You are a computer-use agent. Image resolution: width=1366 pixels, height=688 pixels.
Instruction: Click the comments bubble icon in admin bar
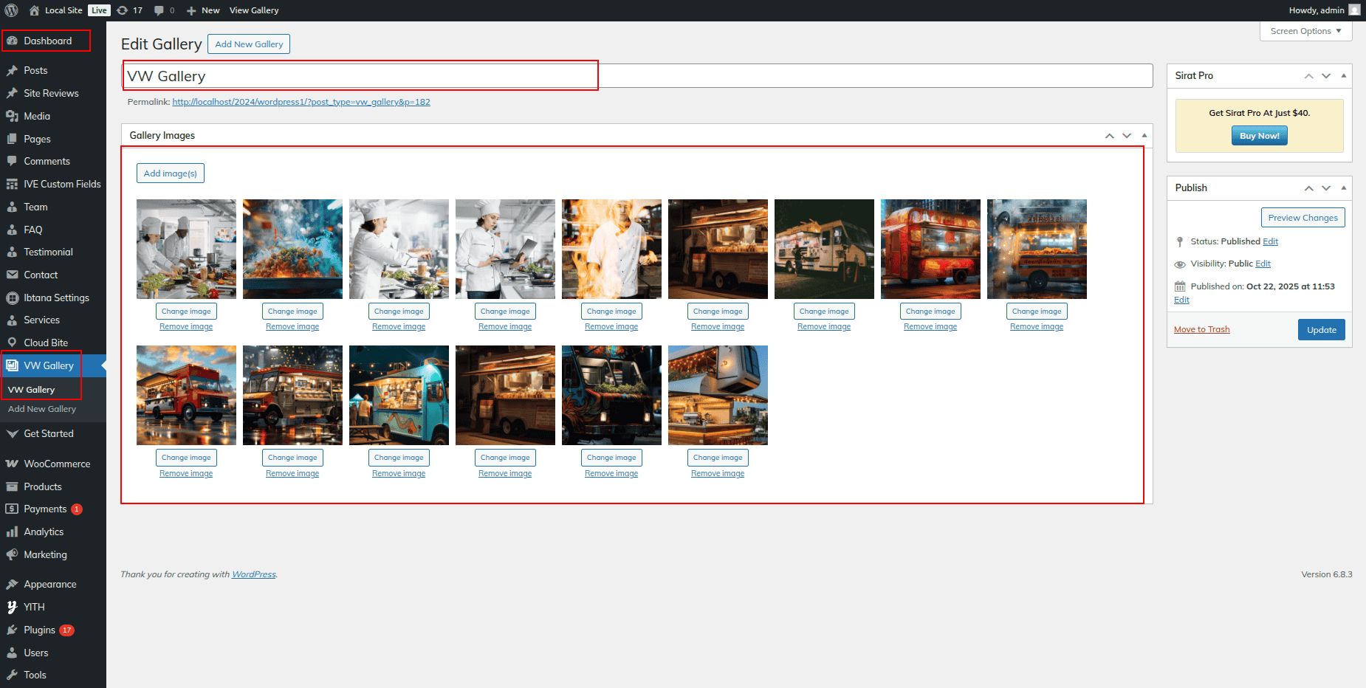coord(159,10)
